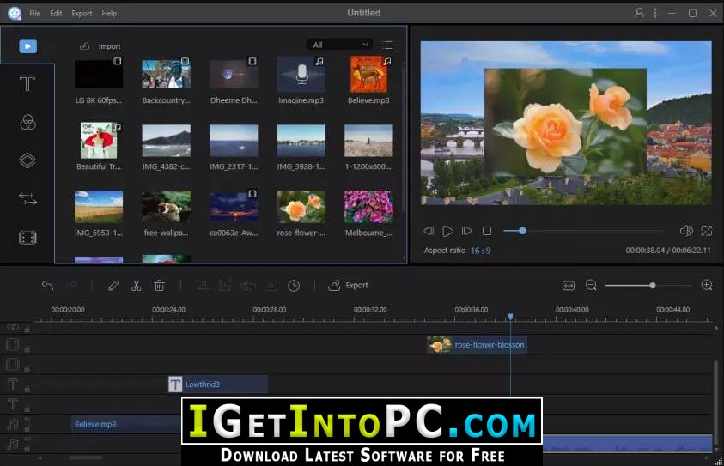Screen dimensions: 724x466
Task: Open the Overlays tab in sidebar
Action: pos(27,160)
